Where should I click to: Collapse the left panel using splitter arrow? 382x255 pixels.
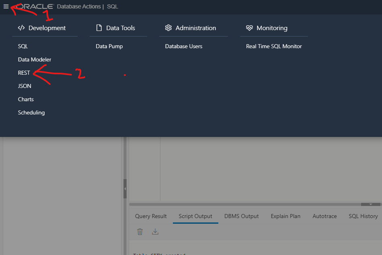tap(125, 189)
